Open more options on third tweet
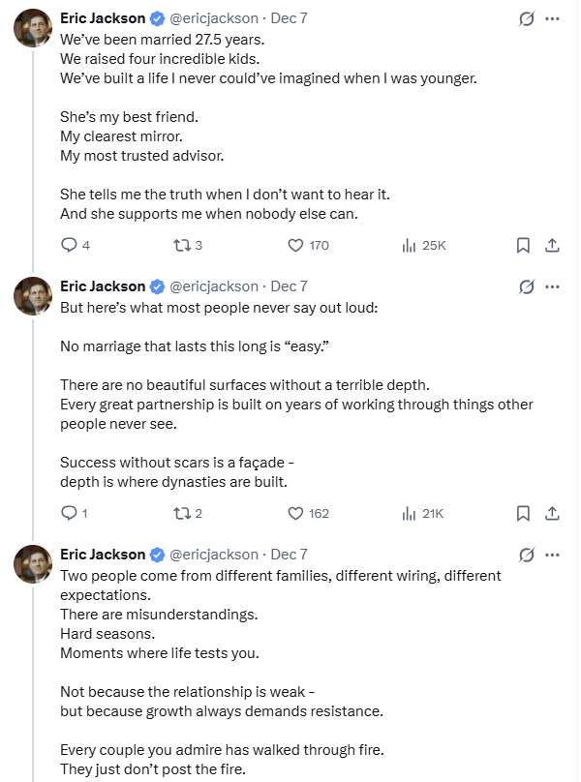 [x=553, y=555]
